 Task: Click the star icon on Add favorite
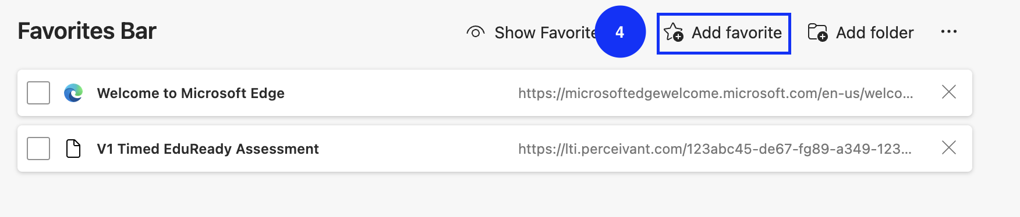pyautogui.click(x=674, y=32)
